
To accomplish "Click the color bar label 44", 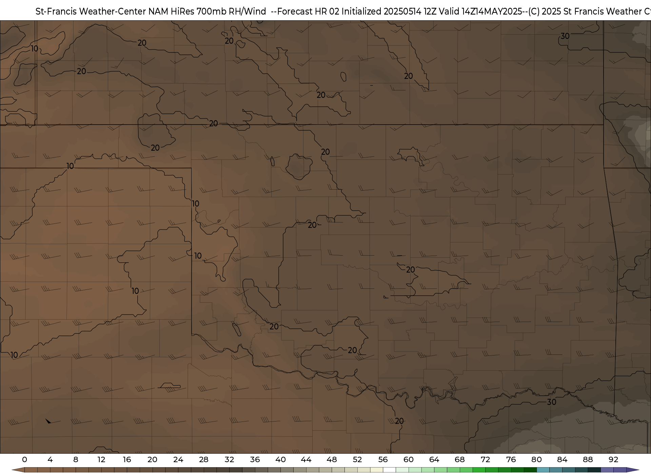I will (x=306, y=459).
